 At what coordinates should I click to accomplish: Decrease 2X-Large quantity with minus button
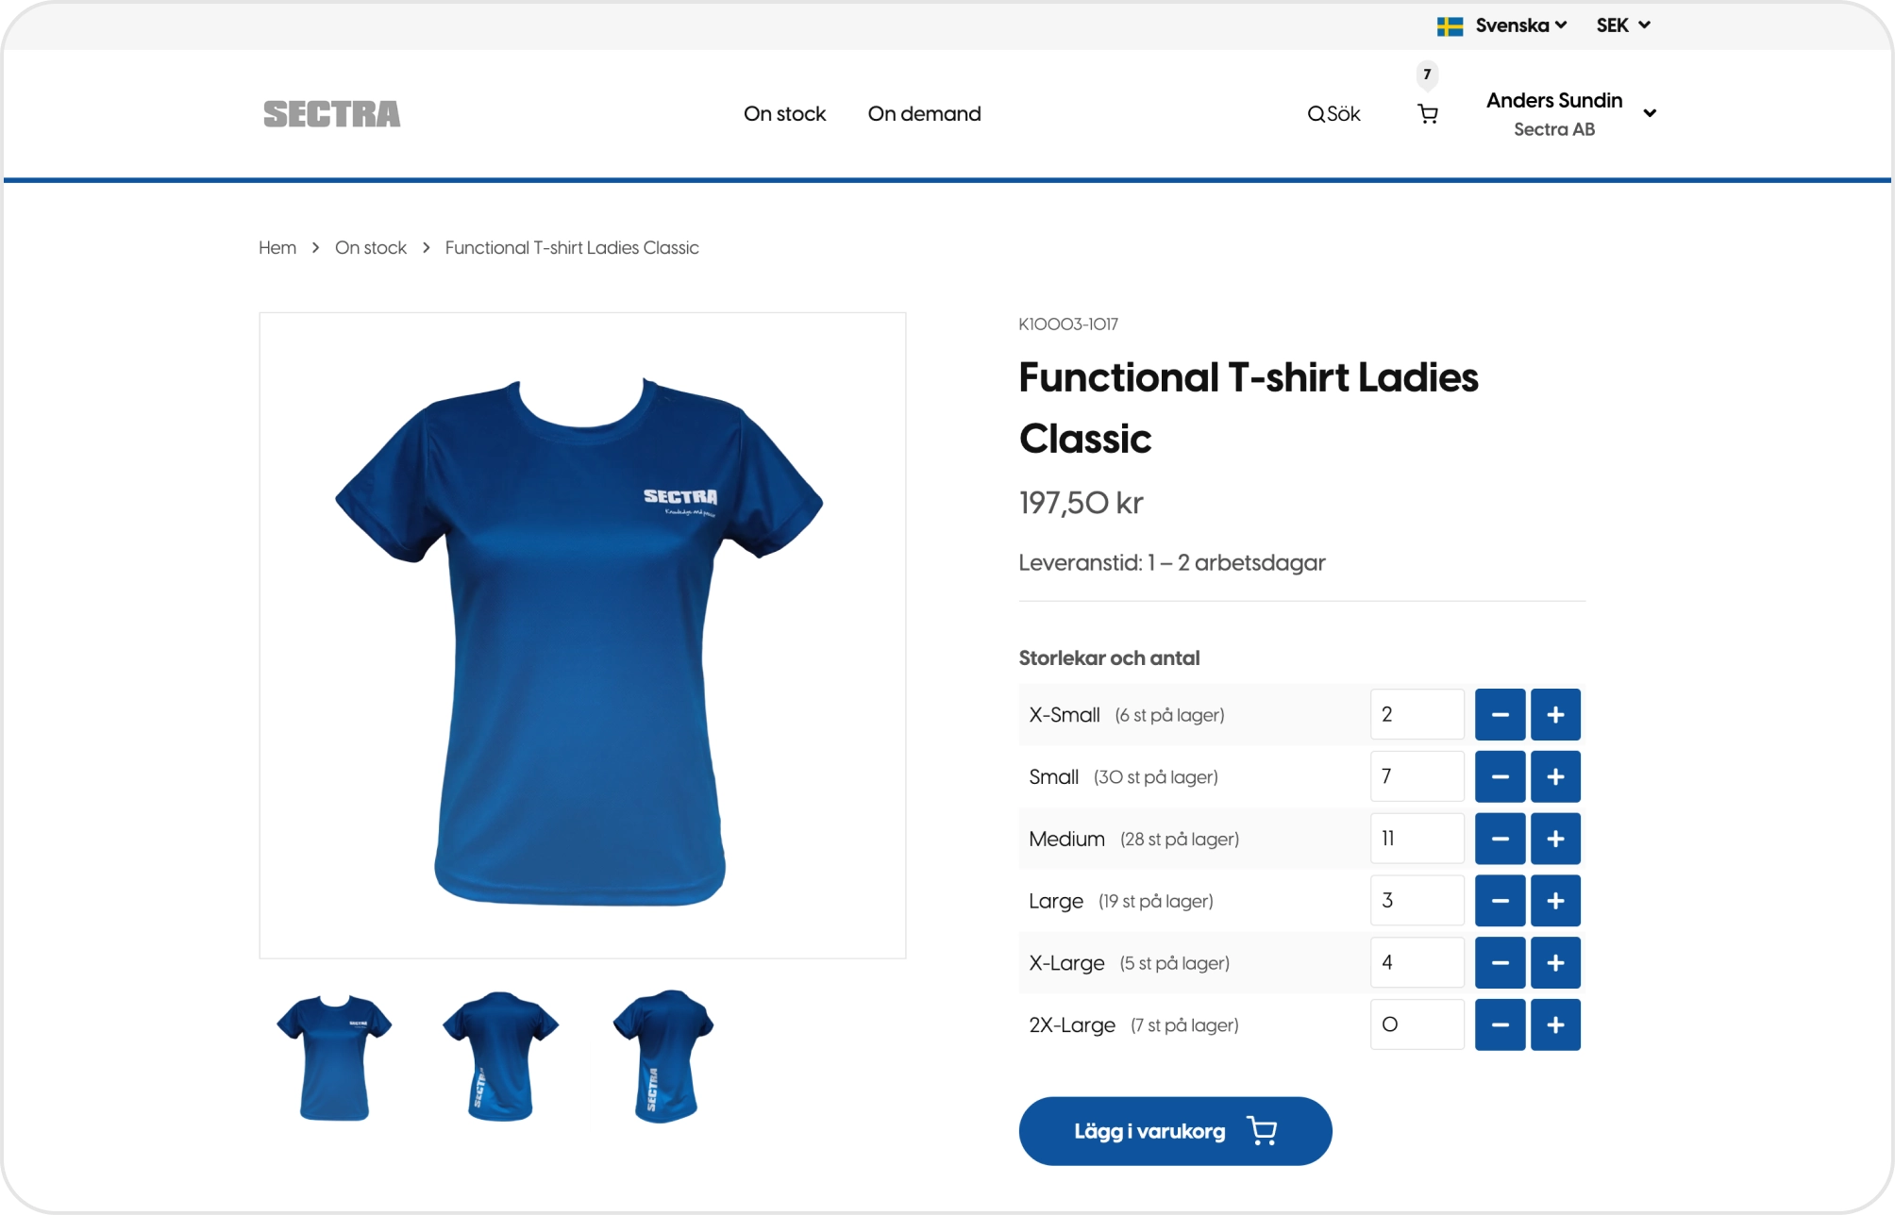(x=1500, y=1024)
